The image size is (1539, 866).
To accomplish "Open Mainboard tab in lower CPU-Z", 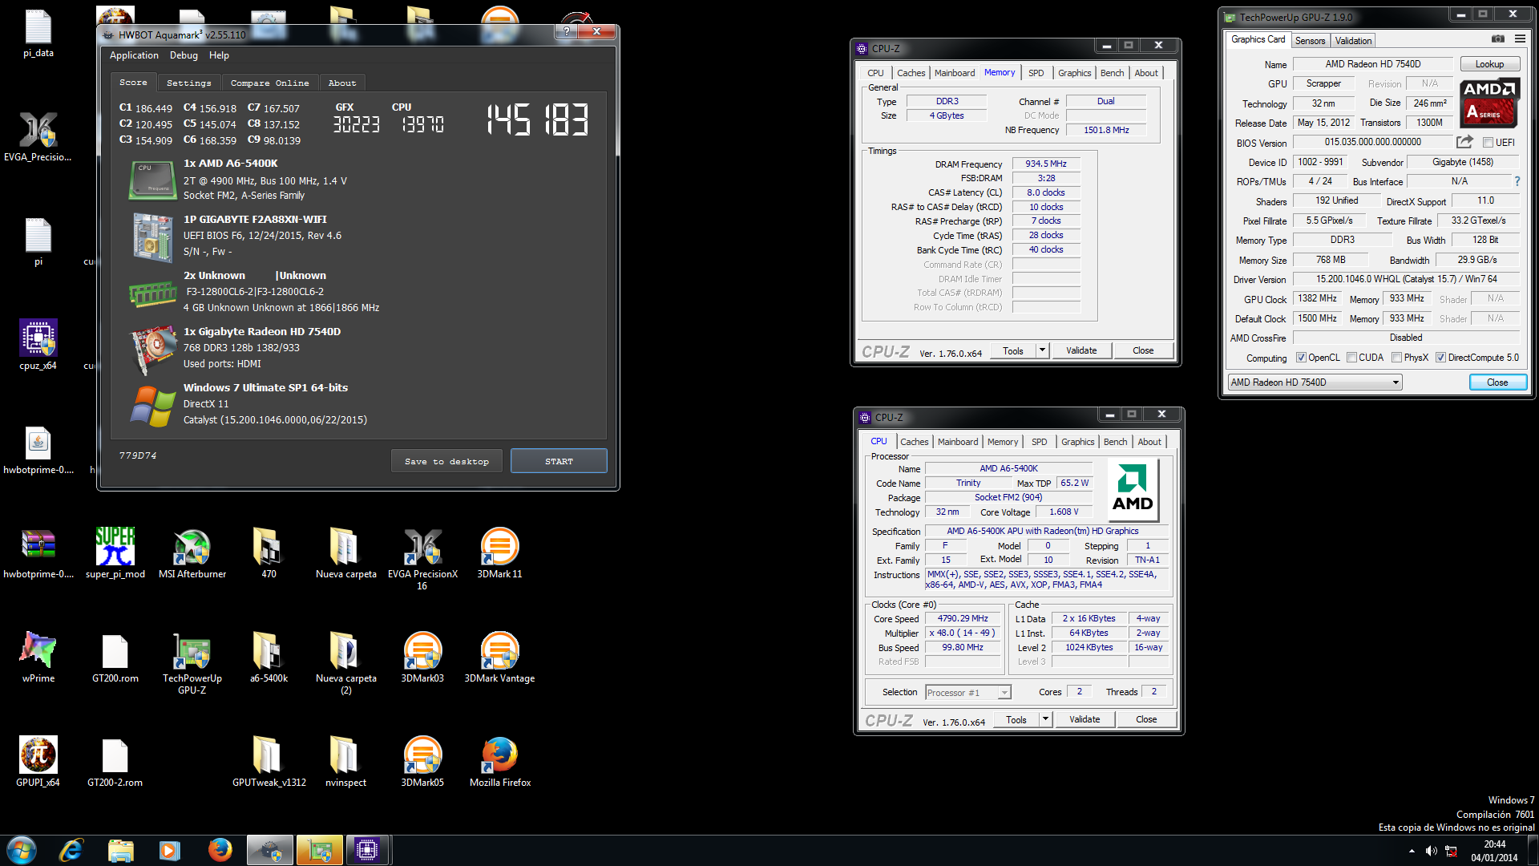I will tap(958, 442).
